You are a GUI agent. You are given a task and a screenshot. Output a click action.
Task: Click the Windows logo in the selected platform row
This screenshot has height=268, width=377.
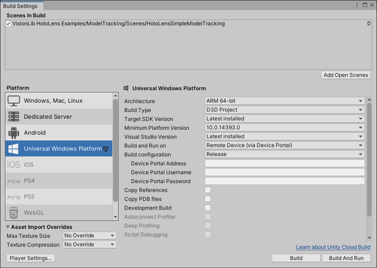13,149
